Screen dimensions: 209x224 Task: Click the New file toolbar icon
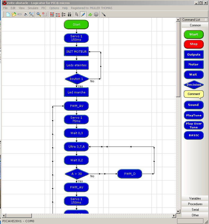8,14
